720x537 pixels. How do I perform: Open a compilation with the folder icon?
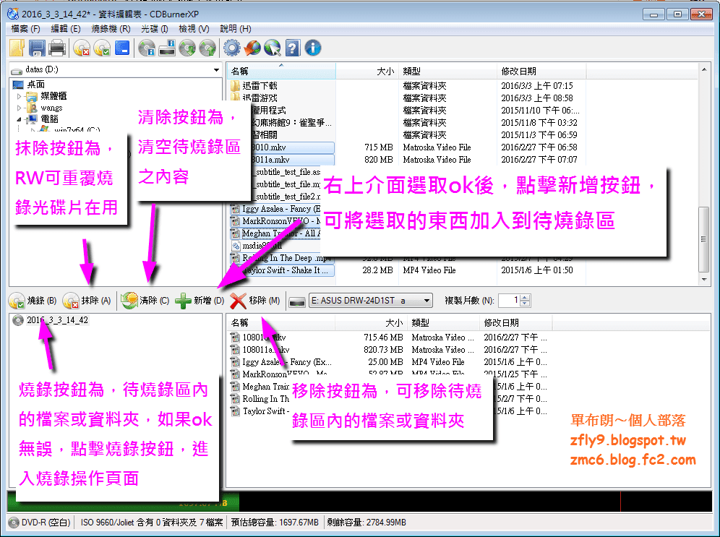pos(17,48)
